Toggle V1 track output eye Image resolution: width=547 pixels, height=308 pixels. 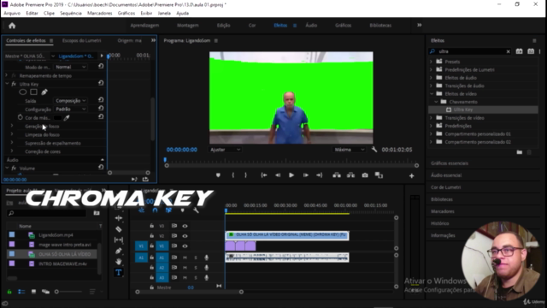point(185,246)
